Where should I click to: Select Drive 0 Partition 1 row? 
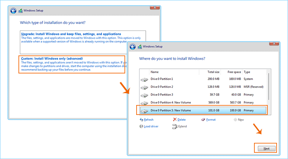203,79
